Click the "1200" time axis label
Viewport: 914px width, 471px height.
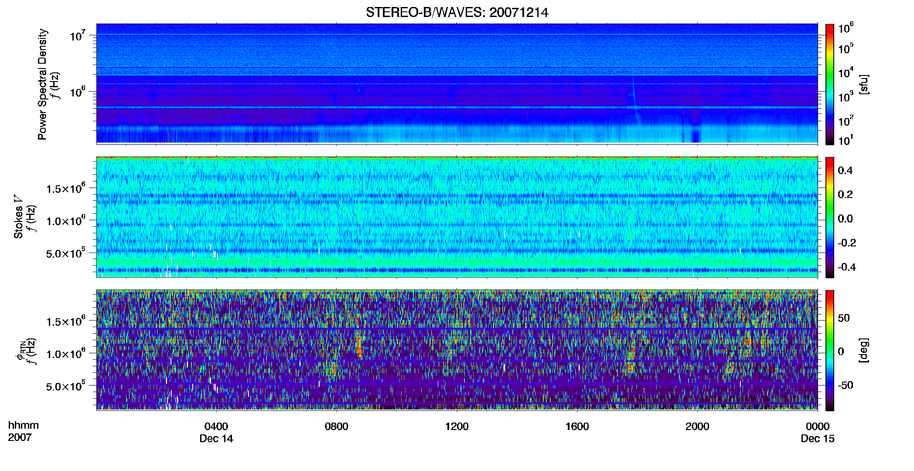click(x=457, y=426)
